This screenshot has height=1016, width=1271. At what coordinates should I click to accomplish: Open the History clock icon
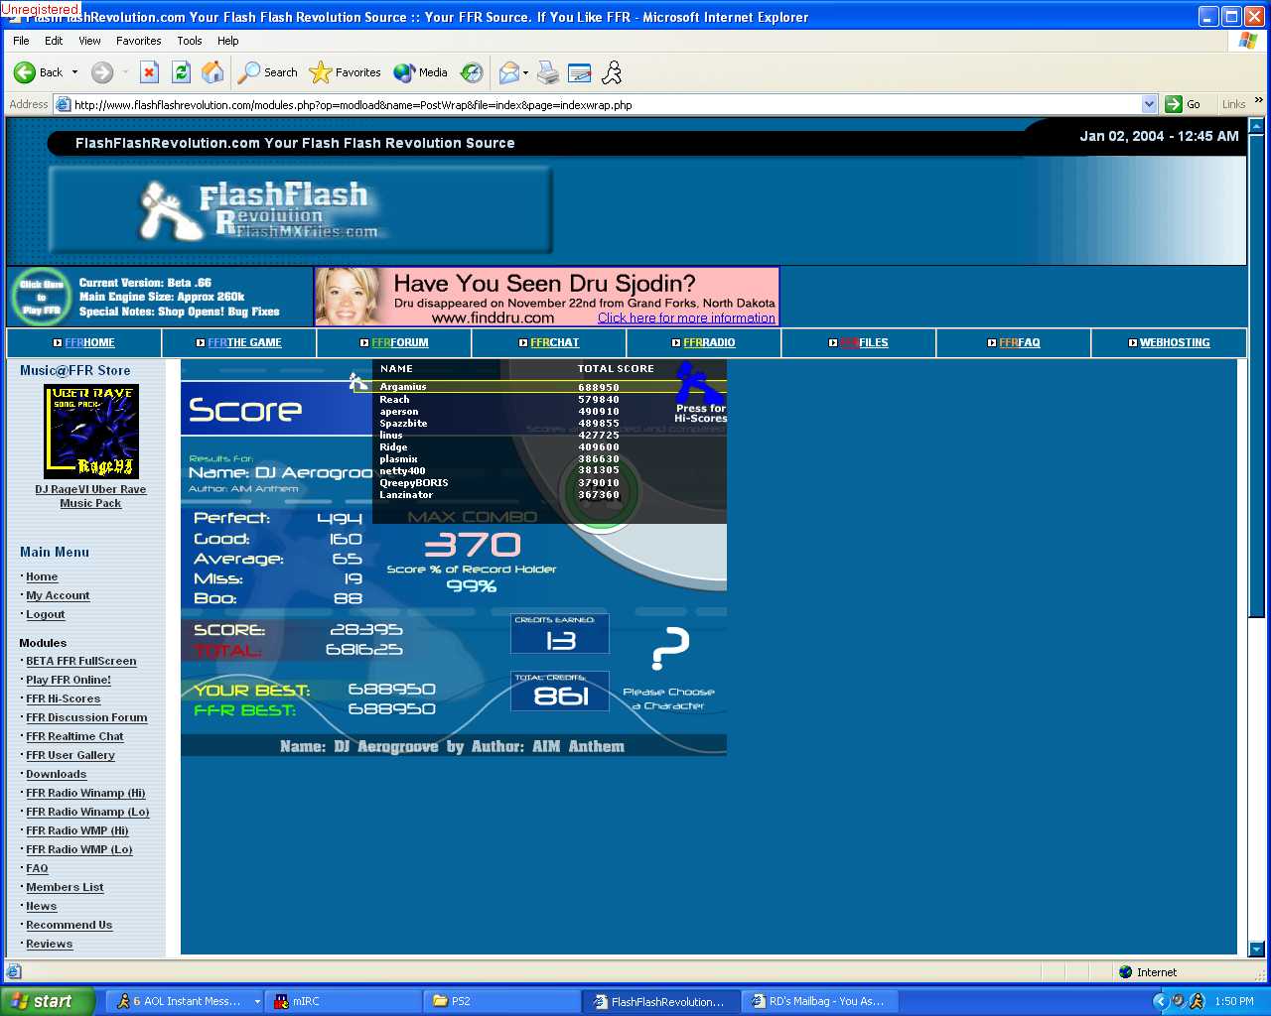coord(472,72)
